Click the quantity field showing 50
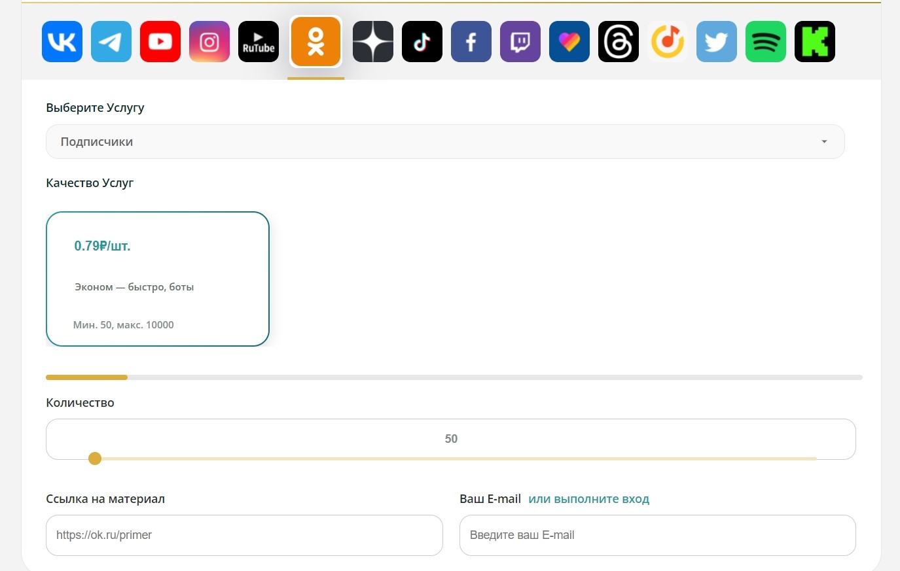 click(x=451, y=438)
